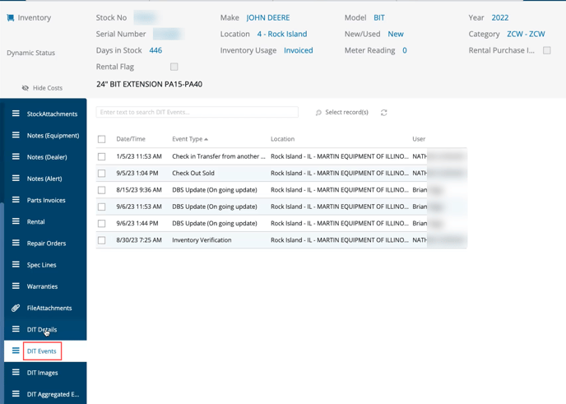Click the list icon beside DIT Images
This screenshot has width=566, height=404.
tap(16, 373)
